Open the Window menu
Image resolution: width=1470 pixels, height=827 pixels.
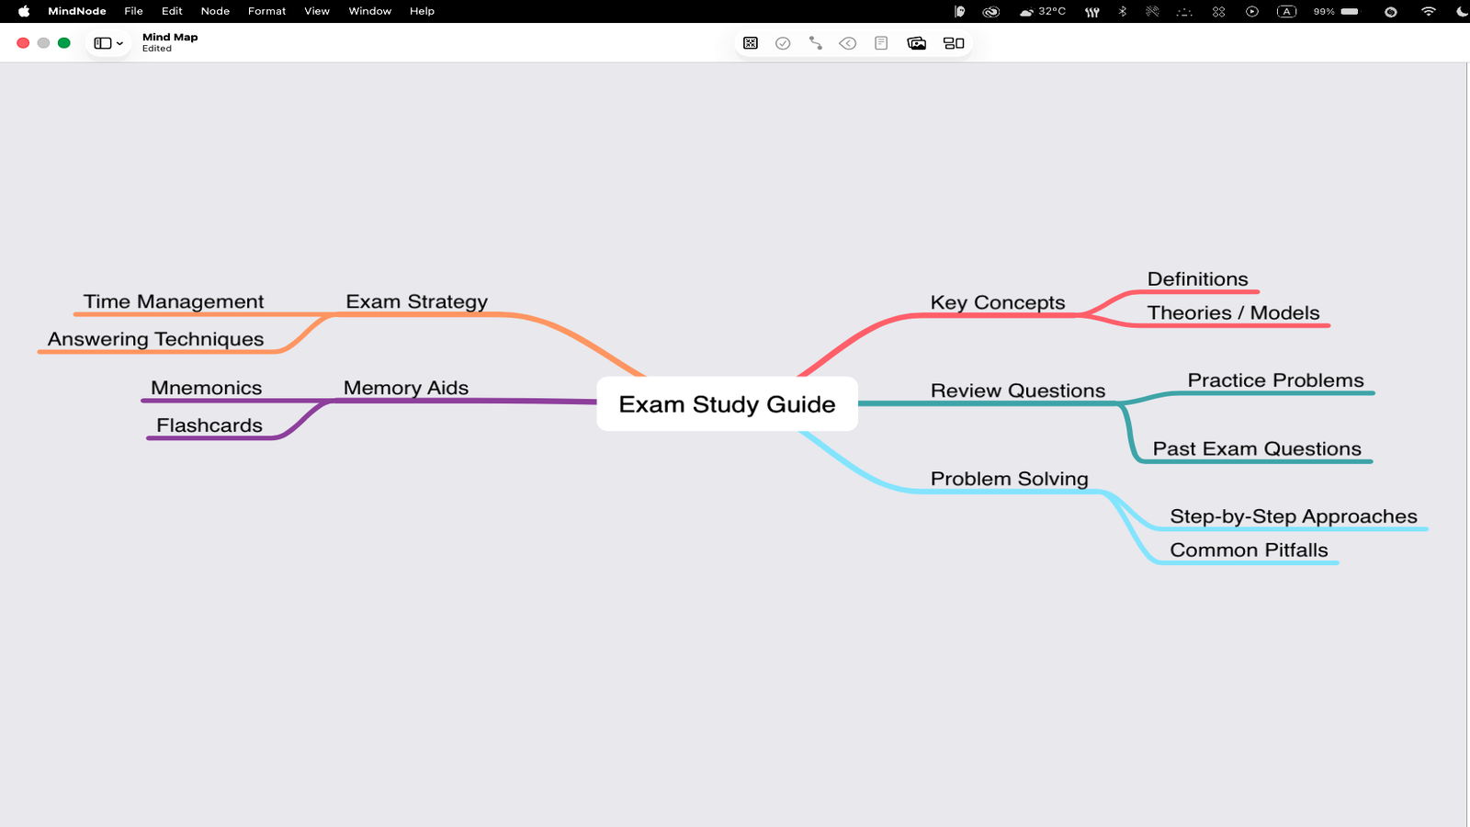[369, 11]
